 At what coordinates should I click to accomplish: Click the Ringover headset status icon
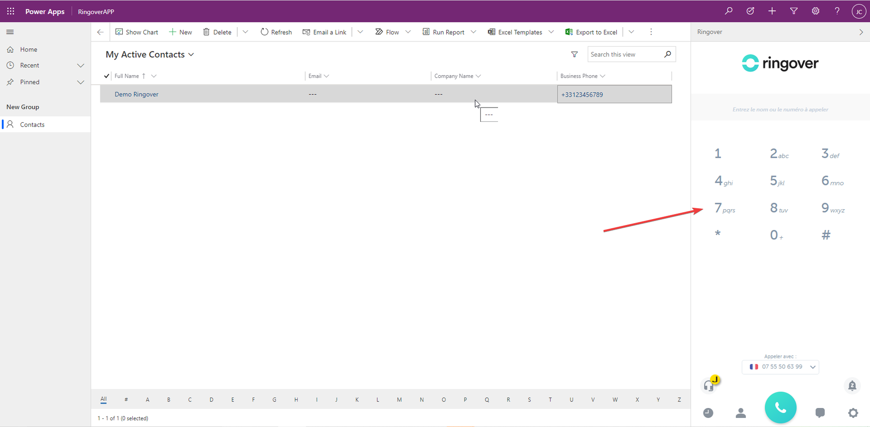(710, 385)
